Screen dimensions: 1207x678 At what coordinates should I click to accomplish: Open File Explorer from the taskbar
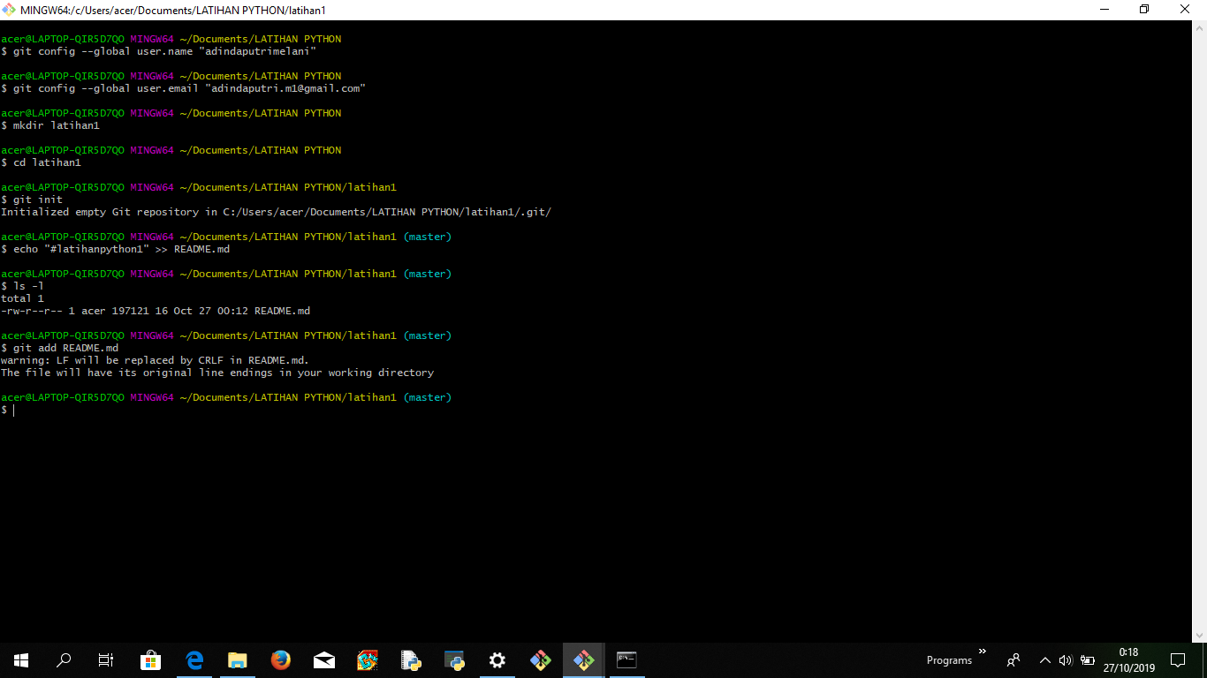237,659
